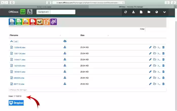This screenshot has height=111, width=177.
Task: Click the browser share button
Action: [167, 3]
